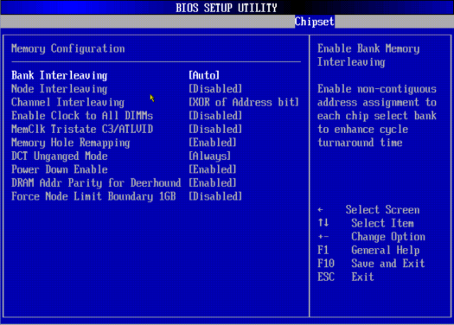Screen dimensions: 454x325
Task: Toggle MemClk Tristate C3/ATLVID [Disabled] value
Action: (x=215, y=129)
